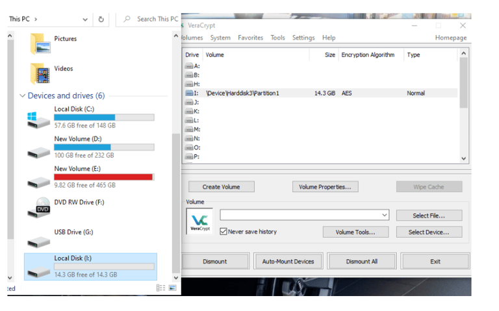This screenshot has width=499, height=311.
Task: Select the USB Drive (G:) icon
Action: (38, 242)
